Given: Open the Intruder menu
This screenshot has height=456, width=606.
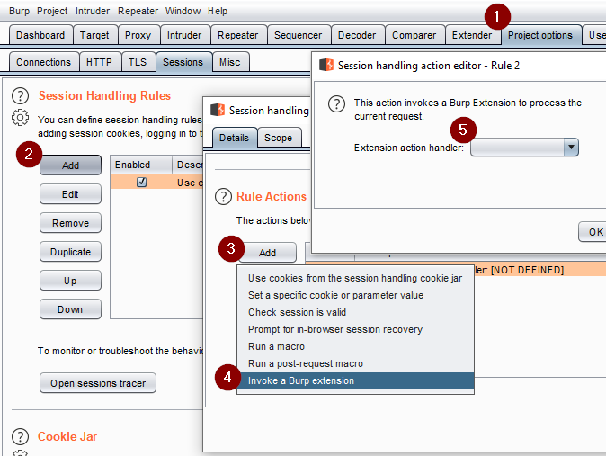Looking at the screenshot, I should point(93,11).
